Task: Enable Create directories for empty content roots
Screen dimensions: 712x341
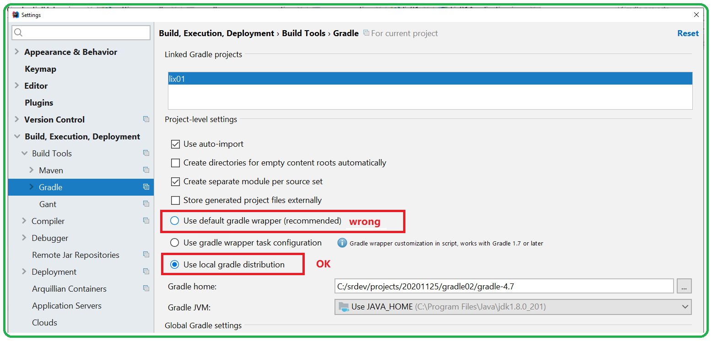Action: (x=175, y=163)
